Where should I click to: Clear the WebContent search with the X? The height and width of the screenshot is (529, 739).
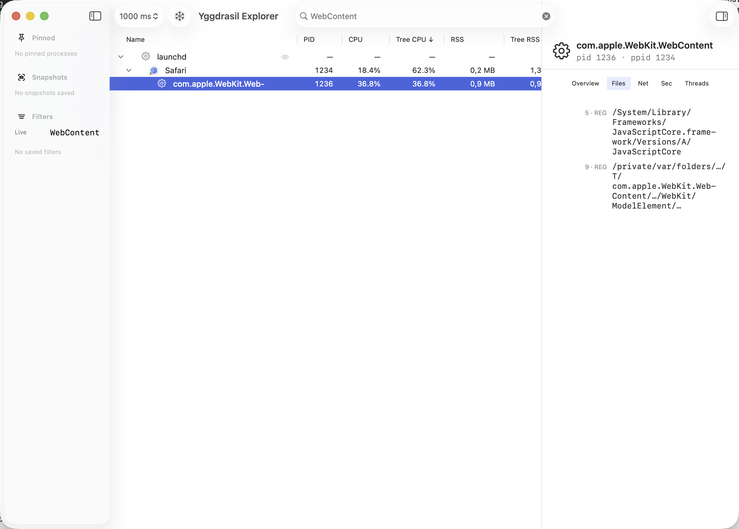546,16
